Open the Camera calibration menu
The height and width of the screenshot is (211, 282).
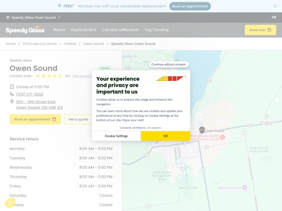(120, 30)
